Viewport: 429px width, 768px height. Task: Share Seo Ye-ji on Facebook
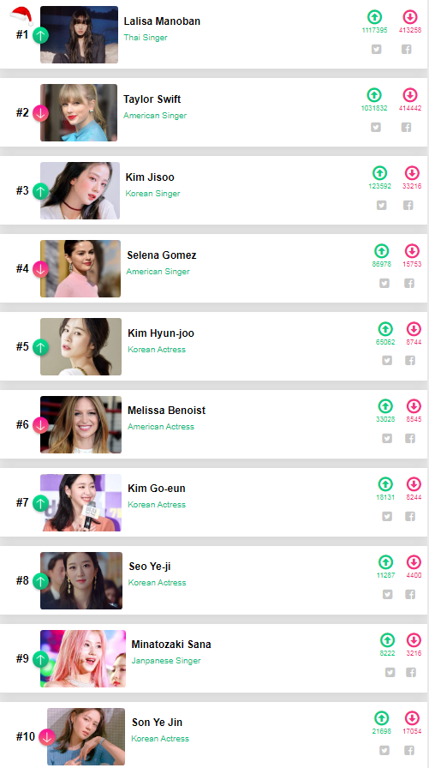coord(410,594)
